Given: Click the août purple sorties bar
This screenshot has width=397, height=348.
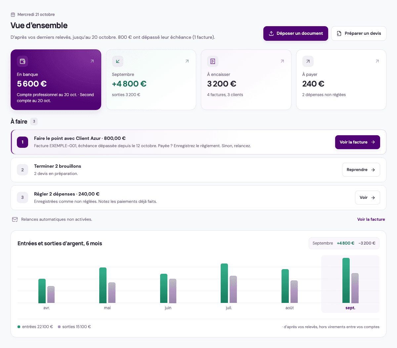Looking at the screenshot, I should point(294,292).
